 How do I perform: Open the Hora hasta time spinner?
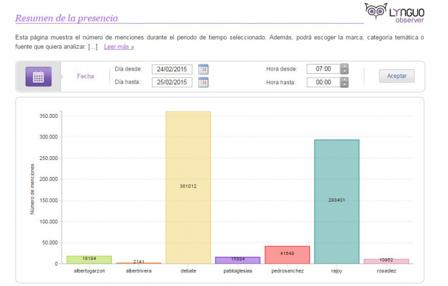345,82
